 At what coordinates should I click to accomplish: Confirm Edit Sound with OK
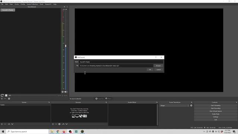(150, 70)
